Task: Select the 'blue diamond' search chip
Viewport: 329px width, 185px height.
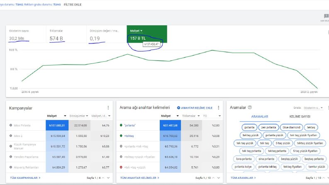Action: pyautogui.click(x=291, y=127)
